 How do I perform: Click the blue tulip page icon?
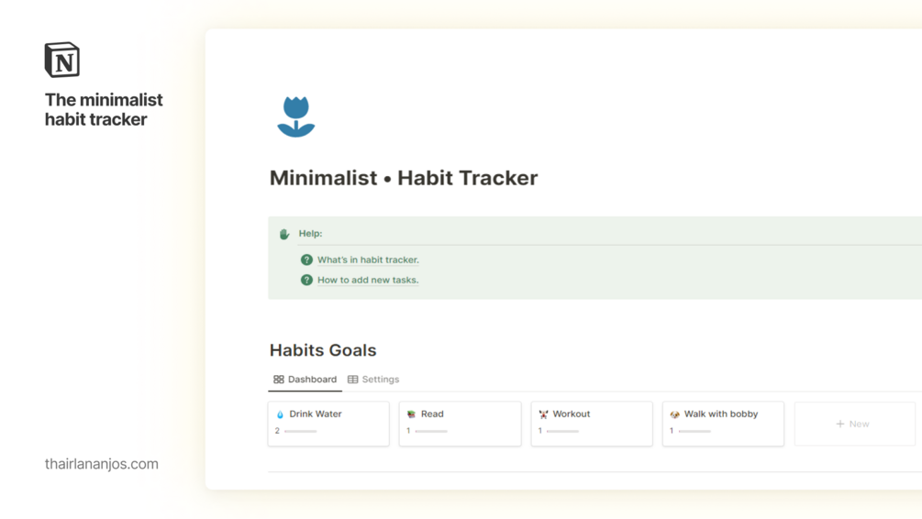click(295, 116)
